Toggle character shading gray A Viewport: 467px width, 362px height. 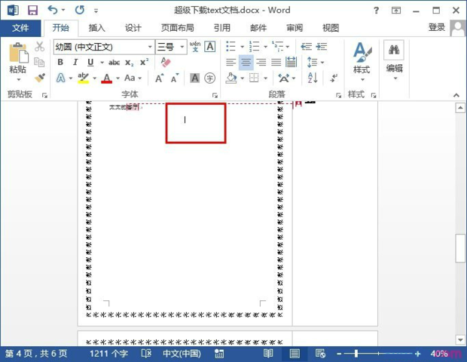coord(195,78)
